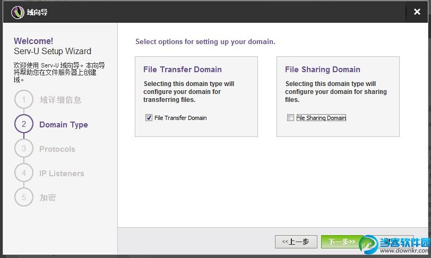
Task: Click description 'configure your domain for transferring files'
Action: 189,92
